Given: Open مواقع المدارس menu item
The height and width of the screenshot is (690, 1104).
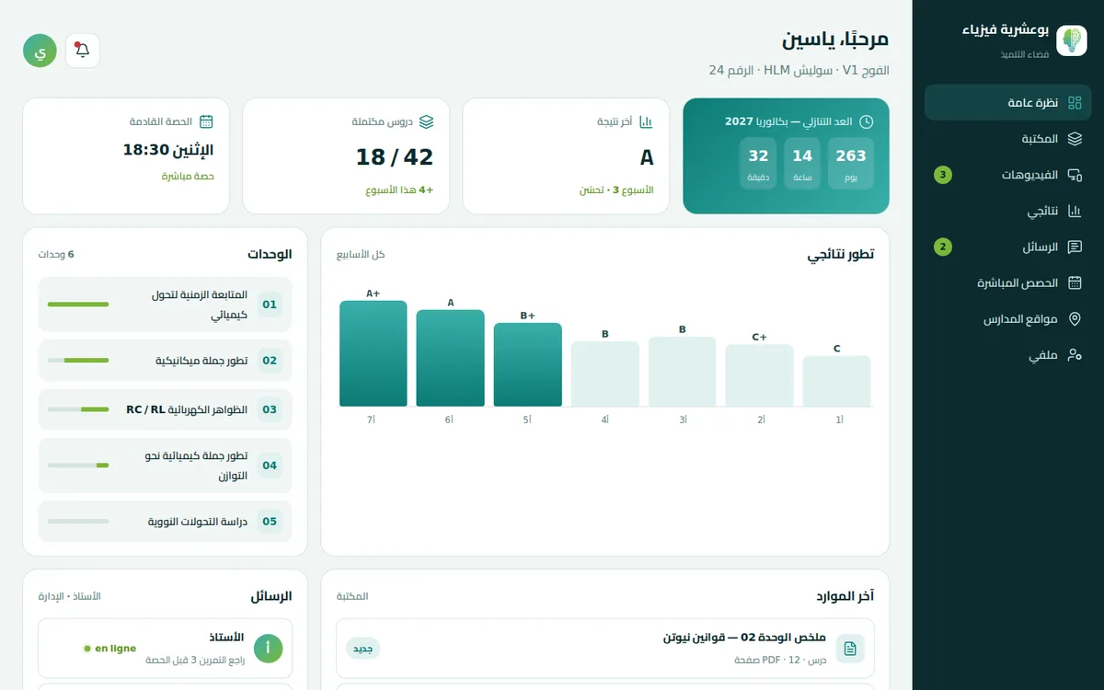Looking at the screenshot, I should click(1007, 318).
